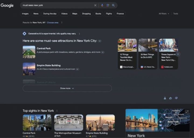Switch to the Images tab
Viewport: 194px width, 138px height.
tap(25, 14)
